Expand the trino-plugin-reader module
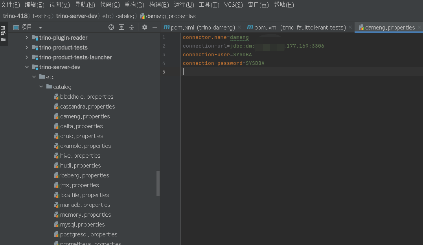The image size is (423, 245). (x=27, y=37)
